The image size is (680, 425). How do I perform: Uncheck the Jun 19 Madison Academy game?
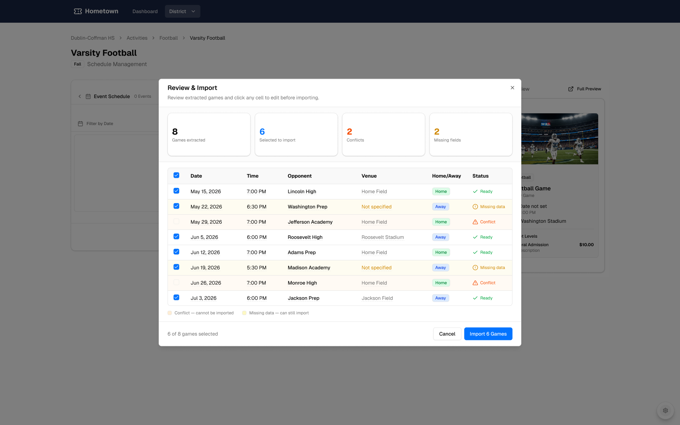pos(176,267)
